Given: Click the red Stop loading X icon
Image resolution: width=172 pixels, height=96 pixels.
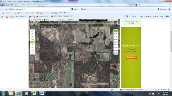Looking at the screenshot, I should click(132, 5).
